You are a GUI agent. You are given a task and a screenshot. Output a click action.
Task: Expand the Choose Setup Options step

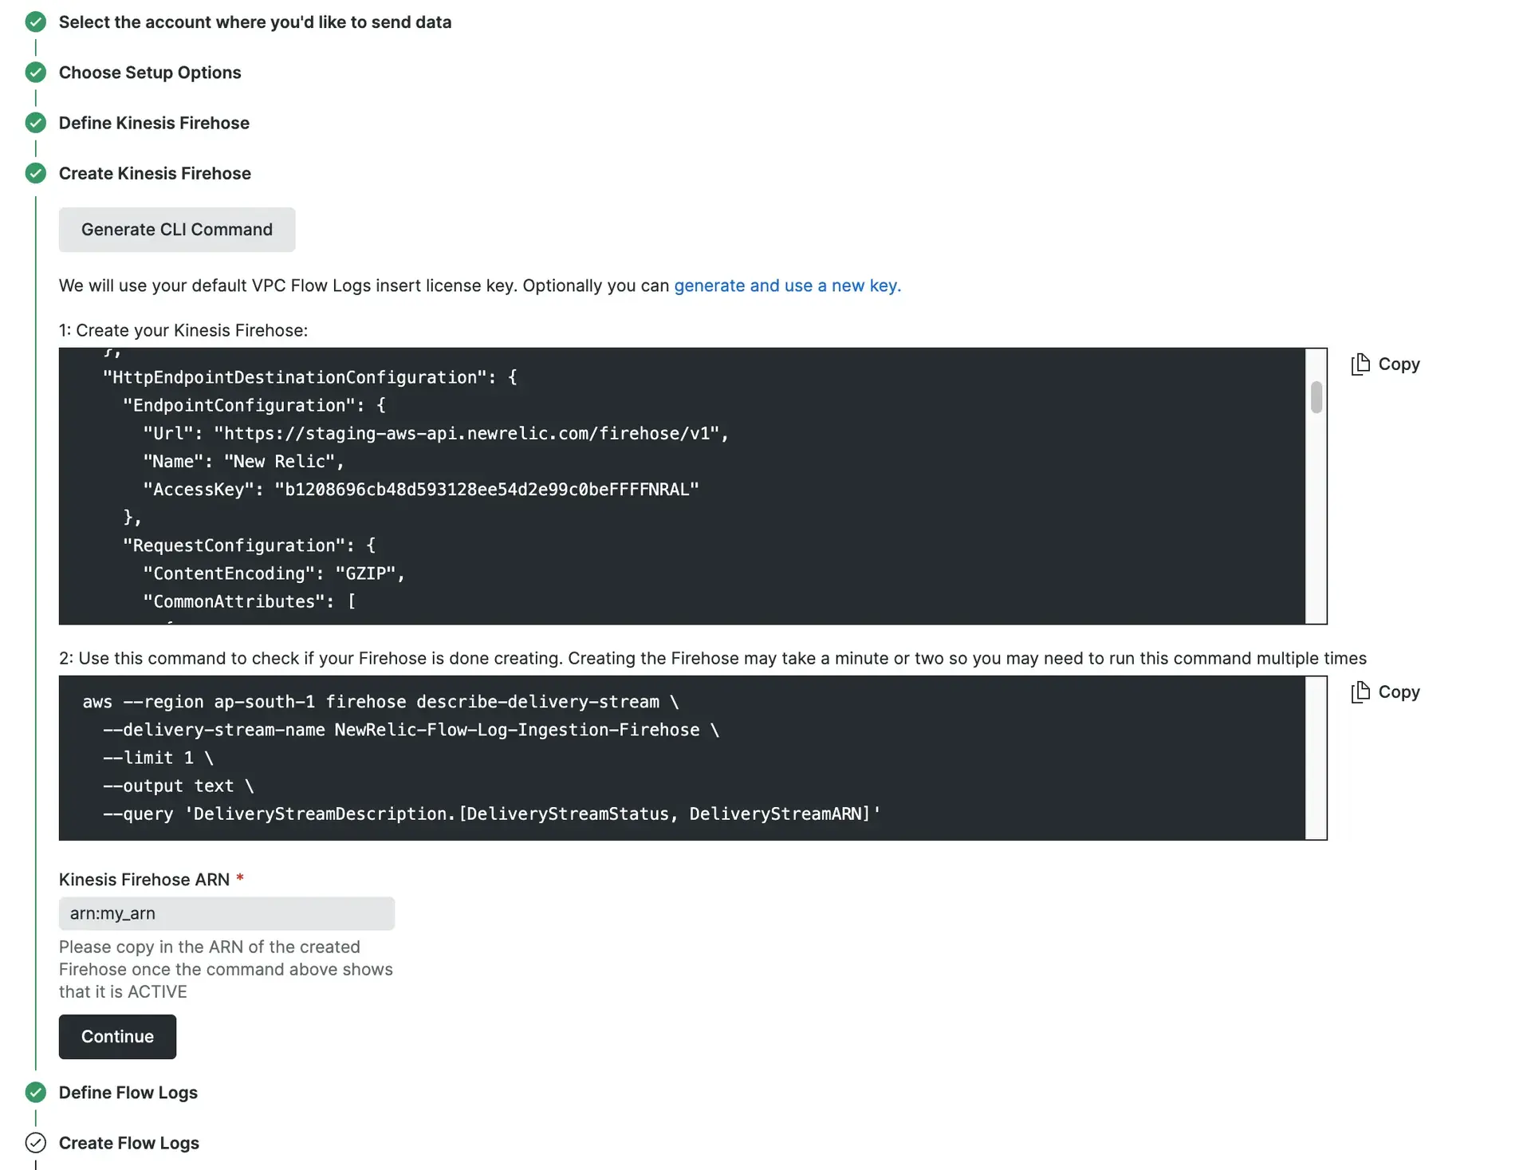click(x=150, y=73)
